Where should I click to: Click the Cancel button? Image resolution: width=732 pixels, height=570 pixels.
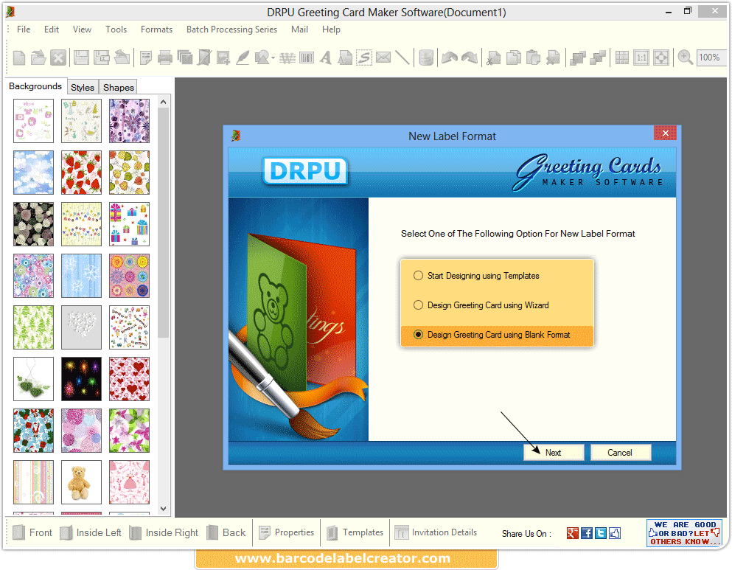[621, 452]
